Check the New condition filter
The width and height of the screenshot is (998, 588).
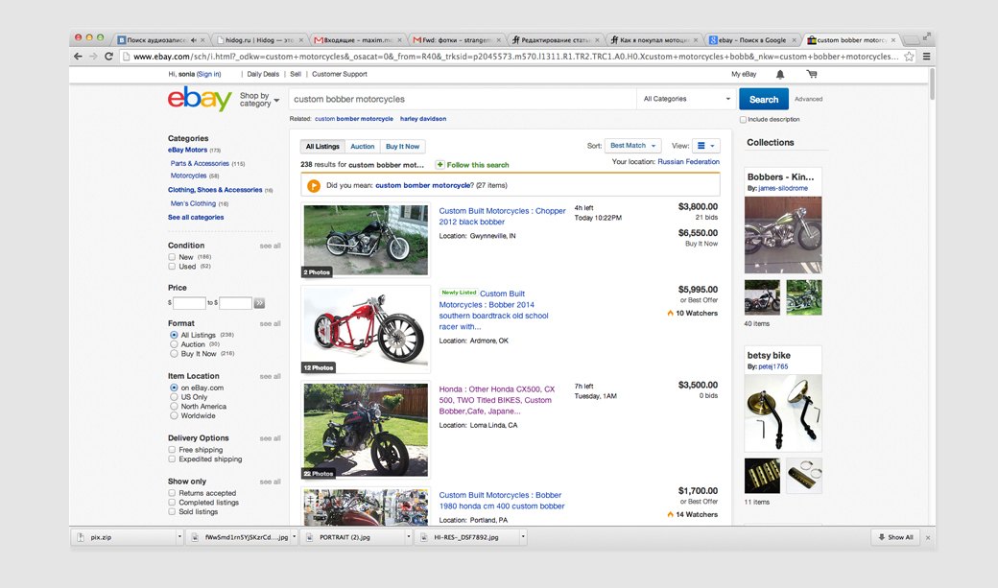click(x=172, y=257)
